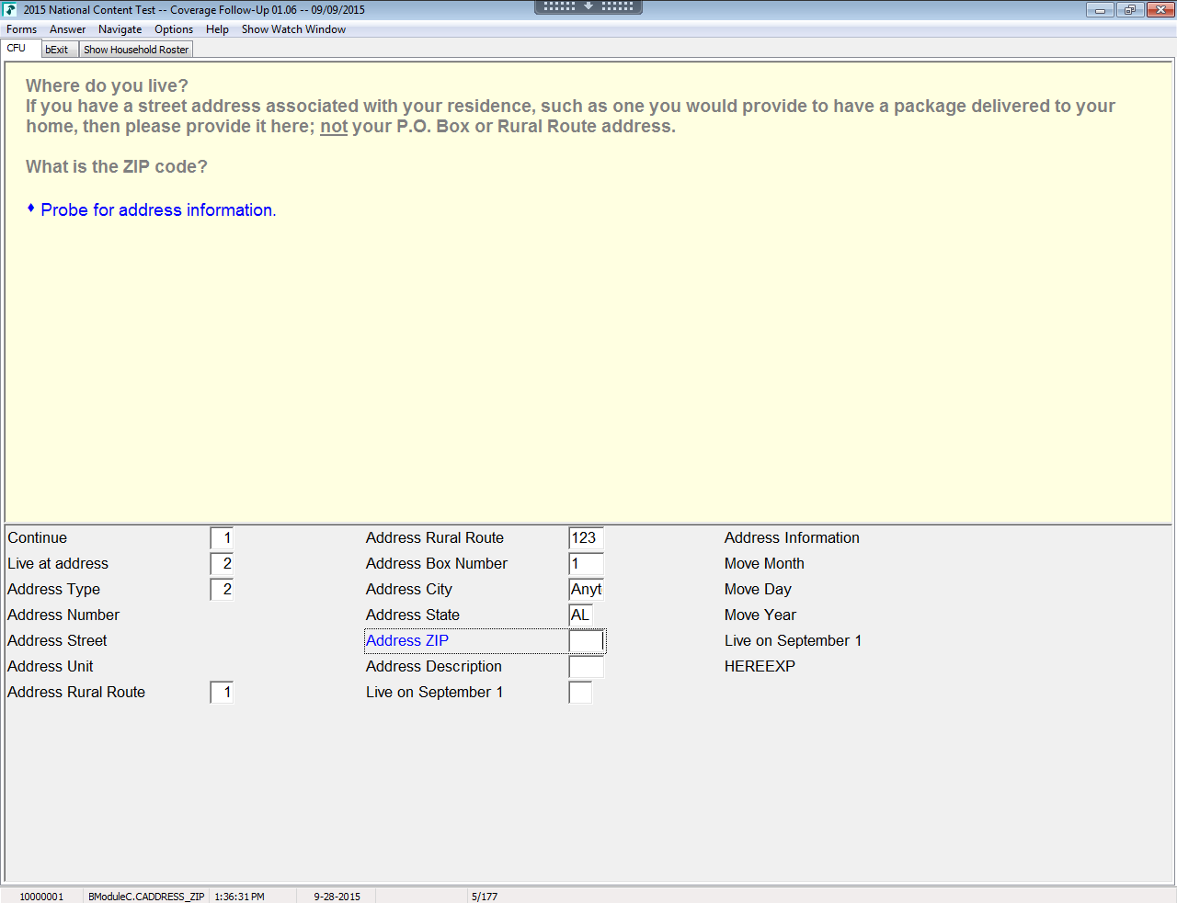Screen dimensions: 1177x903
Task: Click right-column Live on September 1 label
Action: click(793, 641)
